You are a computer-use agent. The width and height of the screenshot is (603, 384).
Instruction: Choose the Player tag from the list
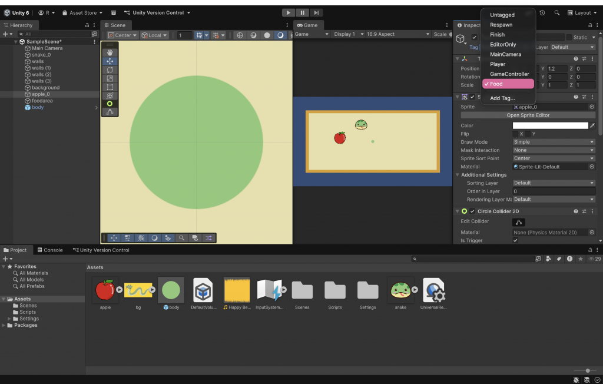[x=498, y=64]
